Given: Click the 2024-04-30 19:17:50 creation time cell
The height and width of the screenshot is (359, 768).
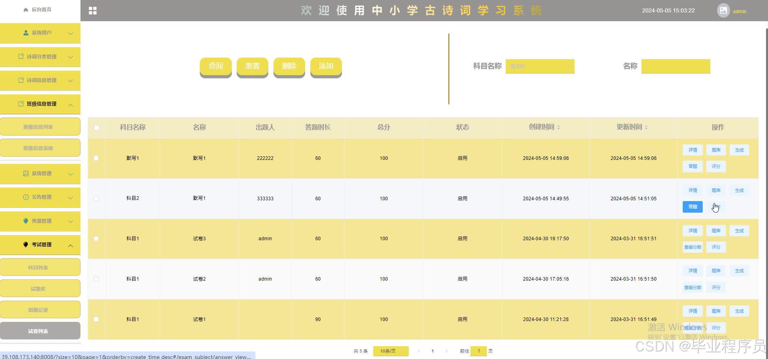Looking at the screenshot, I should 546,239.
